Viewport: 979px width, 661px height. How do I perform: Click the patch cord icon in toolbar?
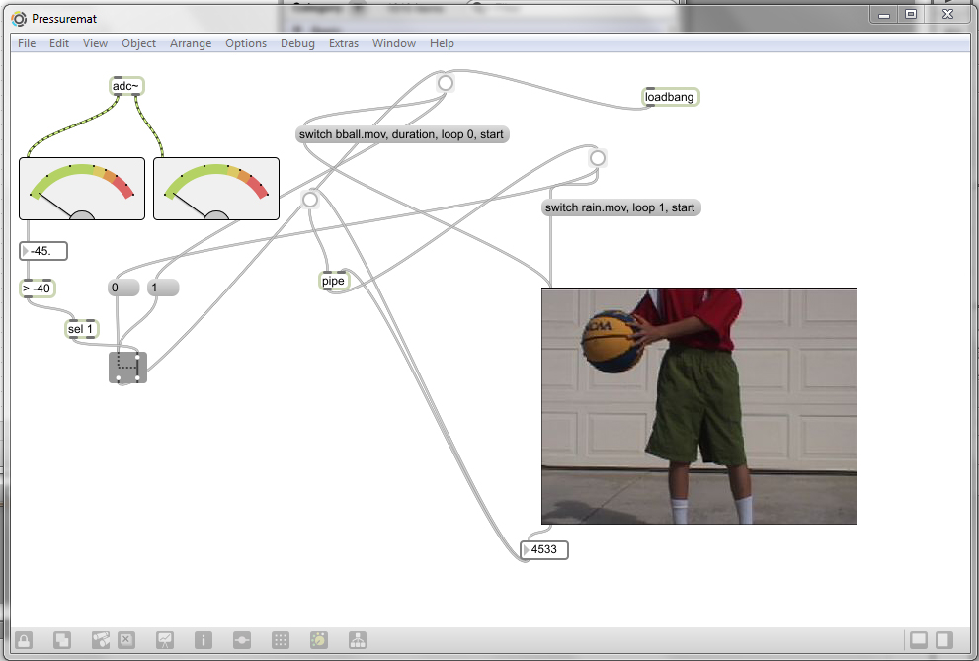[x=241, y=640]
